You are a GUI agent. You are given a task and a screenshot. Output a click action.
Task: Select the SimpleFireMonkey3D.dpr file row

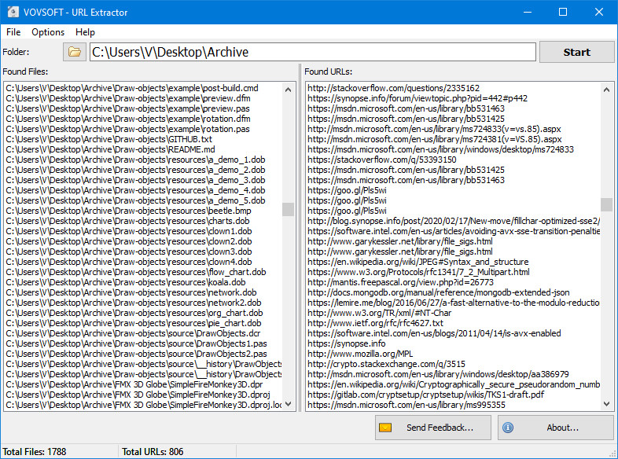coord(143,384)
